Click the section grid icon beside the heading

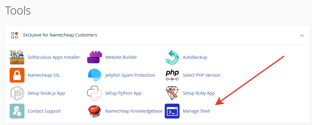(x=15, y=35)
